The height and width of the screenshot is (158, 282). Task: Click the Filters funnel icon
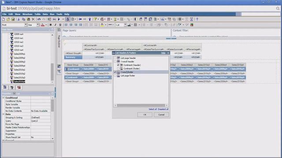(95, 19)
